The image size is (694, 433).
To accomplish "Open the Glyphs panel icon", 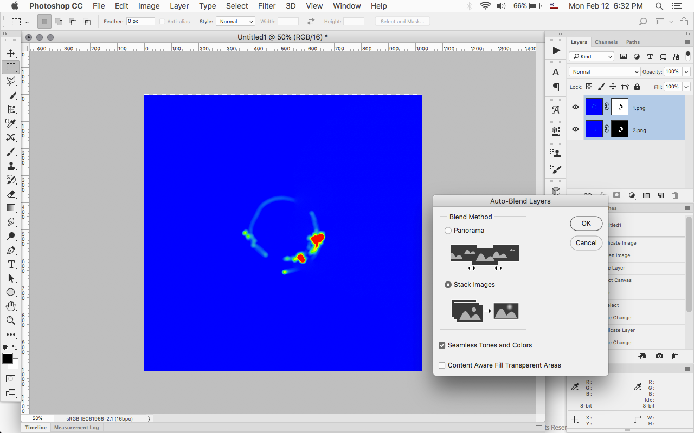I will click(x=556, y=109).
